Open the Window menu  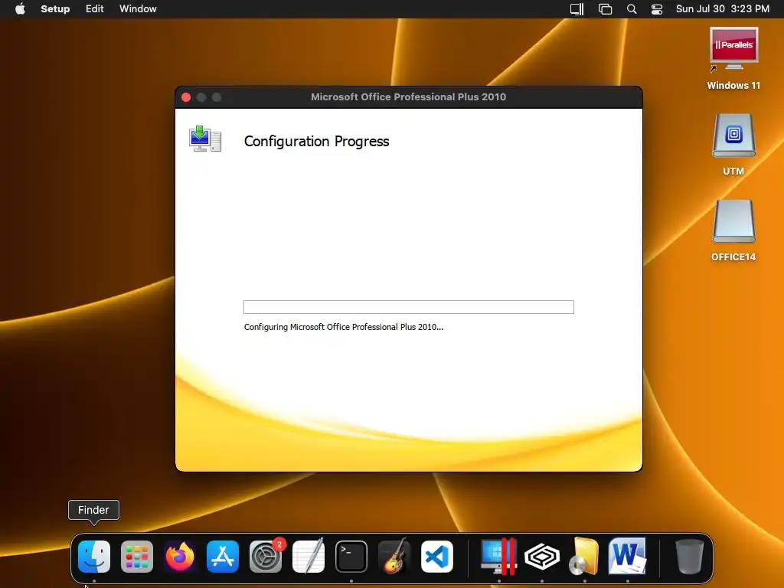point(138,9)
